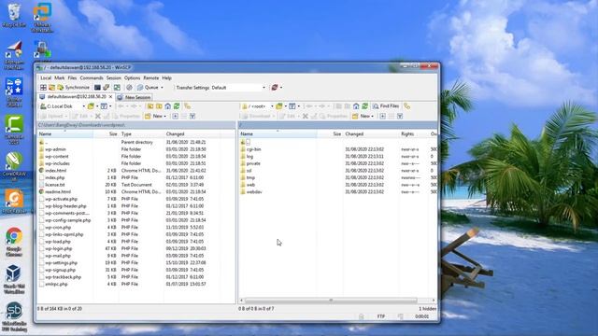Screen dimensions: 598x336
Task: Go to local root directory icon
Action: pos(159,106)
